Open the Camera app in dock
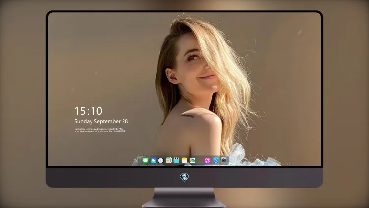 [224, 160]
